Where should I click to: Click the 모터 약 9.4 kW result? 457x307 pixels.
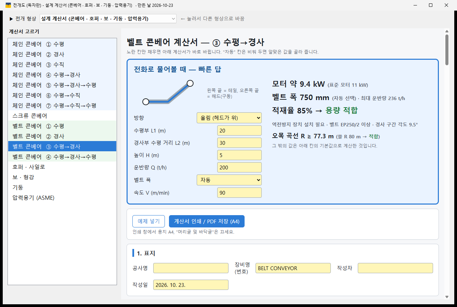point(298,84)
